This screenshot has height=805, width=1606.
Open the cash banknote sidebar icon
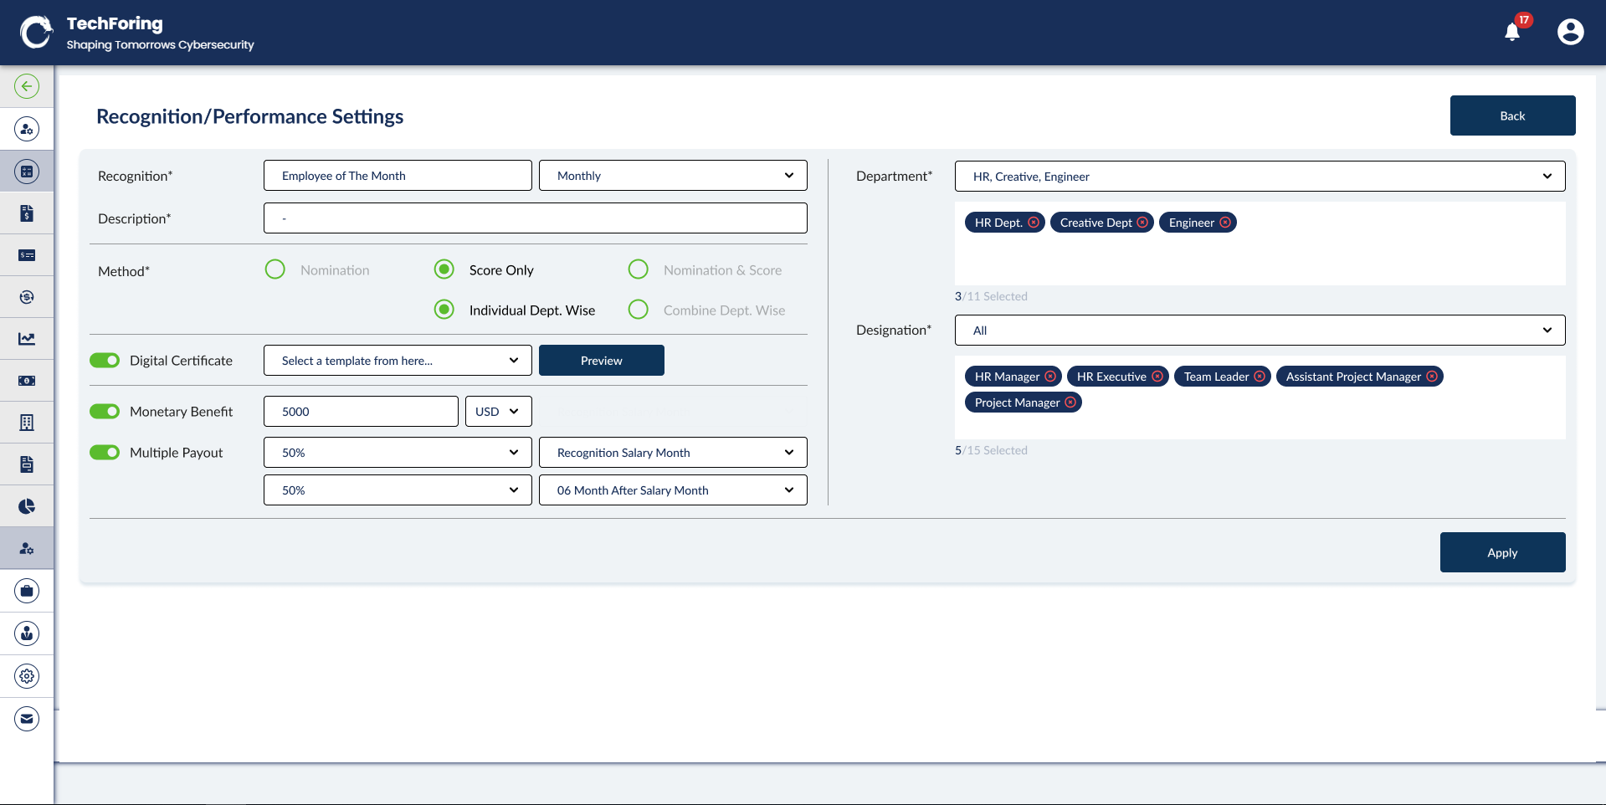click(x=27, y=381)
